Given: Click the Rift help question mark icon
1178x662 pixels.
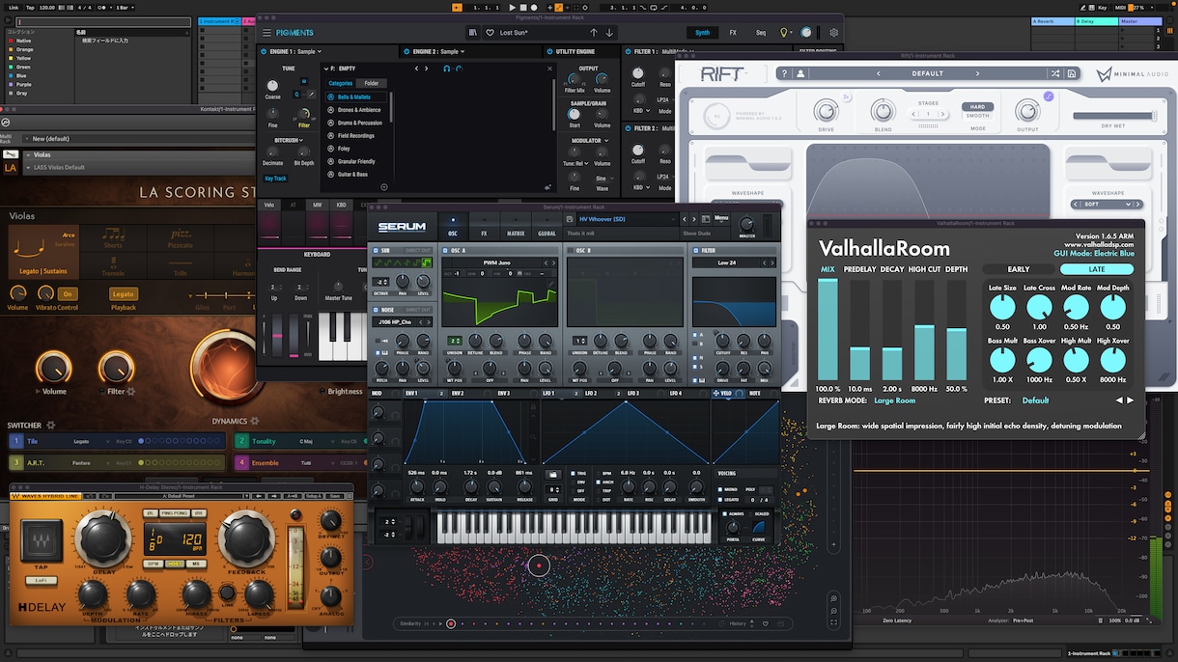Looking at the screenshot, I should [x=785, y=73].
